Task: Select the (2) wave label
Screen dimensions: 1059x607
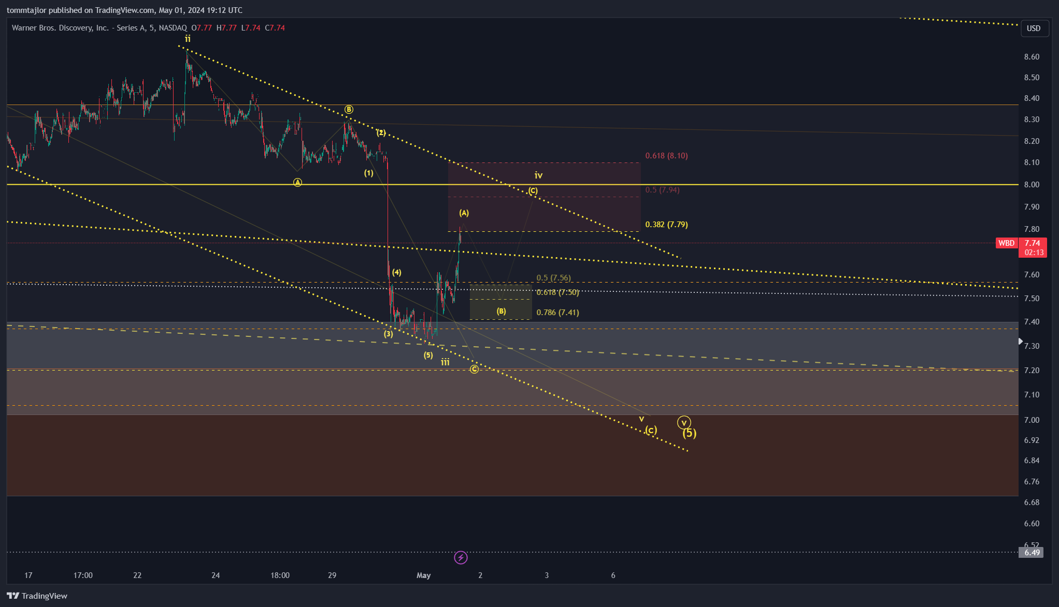Action: [x=381, y=132]
